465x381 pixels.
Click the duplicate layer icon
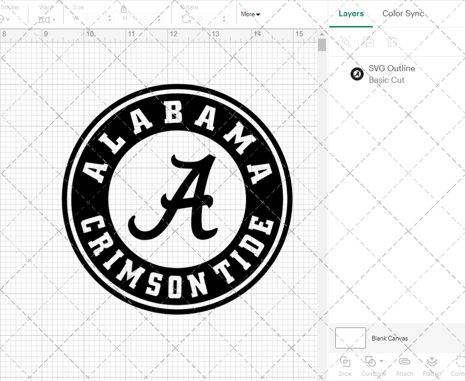369,41
